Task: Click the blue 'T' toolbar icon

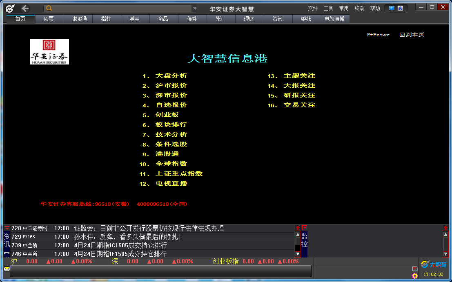Action: 392,8
